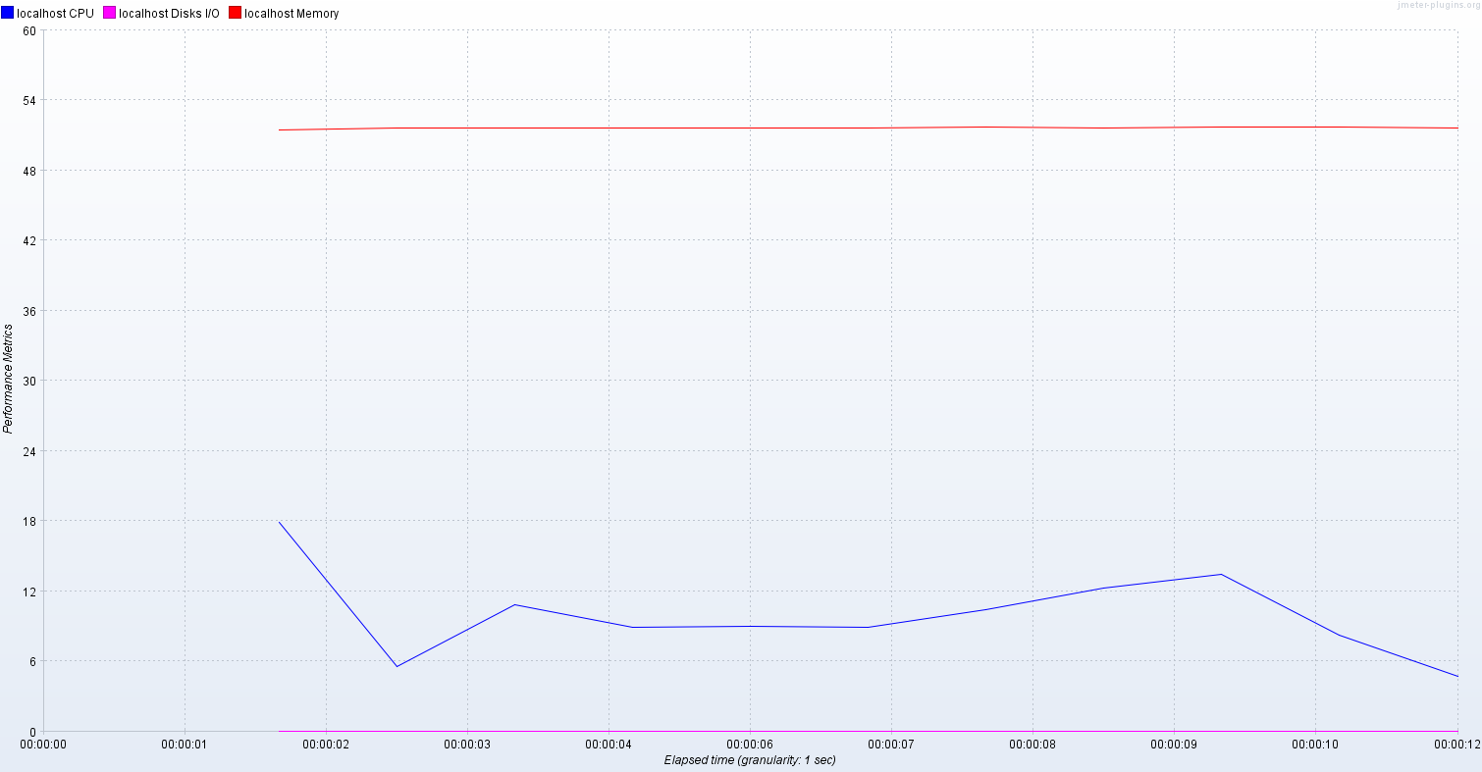This screenshot has width=1482, height=772.
Task: Click the y-axis value 42
Action: 28,240
